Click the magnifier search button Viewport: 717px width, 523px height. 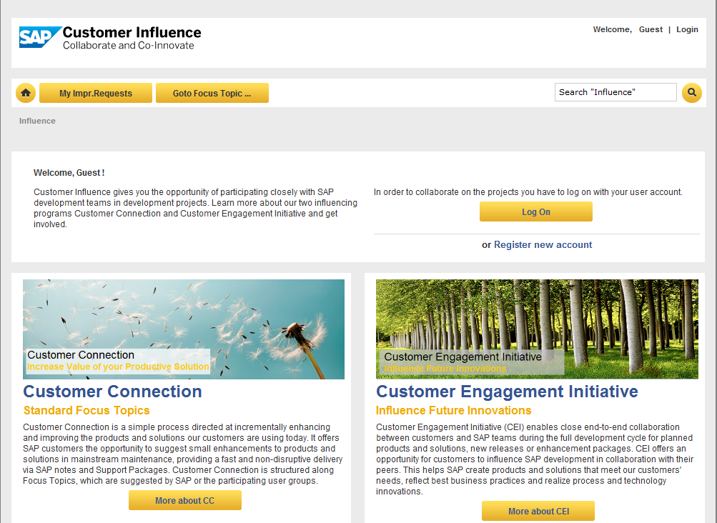coord(692,93)
